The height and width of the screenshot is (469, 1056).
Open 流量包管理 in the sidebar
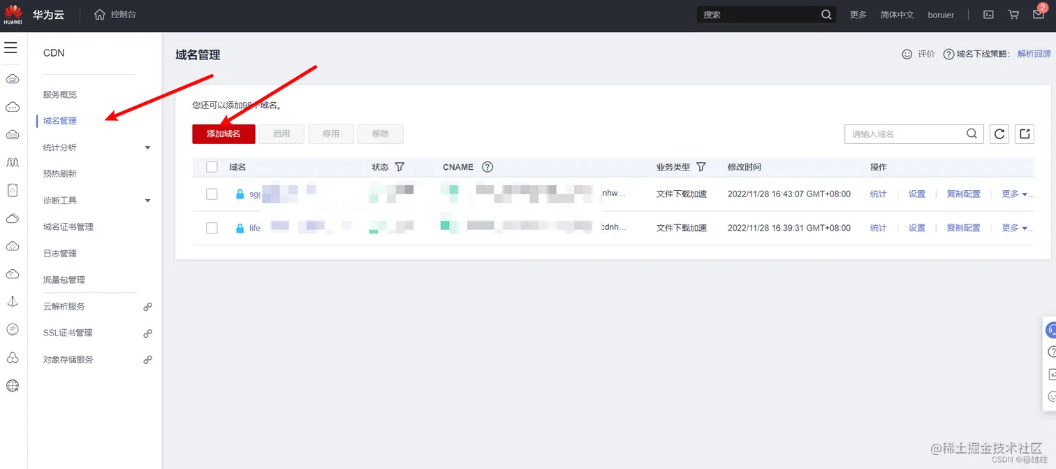[x=64, y=280]
